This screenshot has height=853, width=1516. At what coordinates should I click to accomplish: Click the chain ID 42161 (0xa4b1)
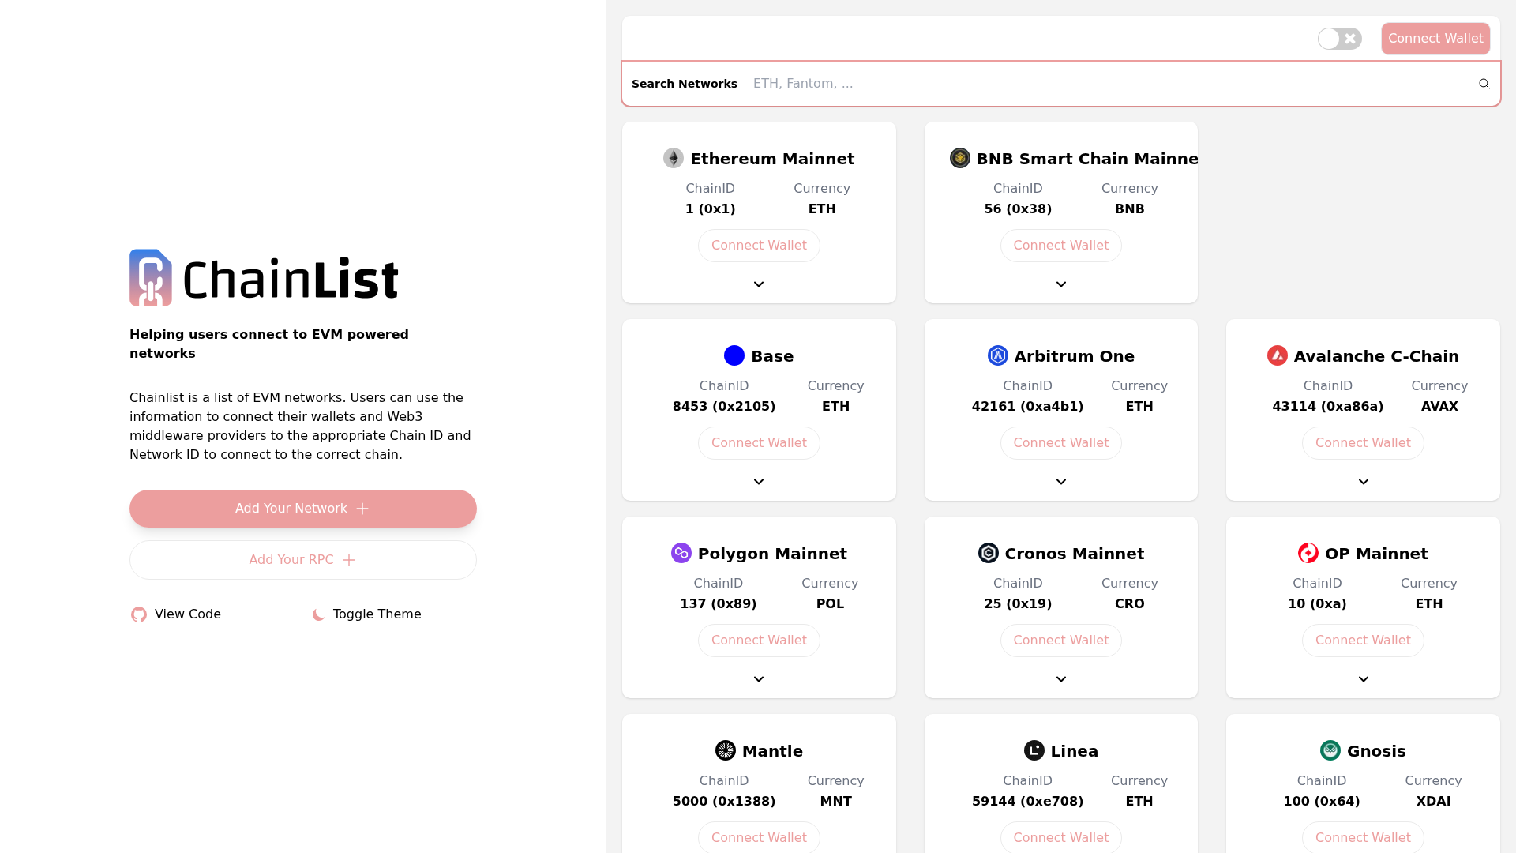[x=1027, y=407]
